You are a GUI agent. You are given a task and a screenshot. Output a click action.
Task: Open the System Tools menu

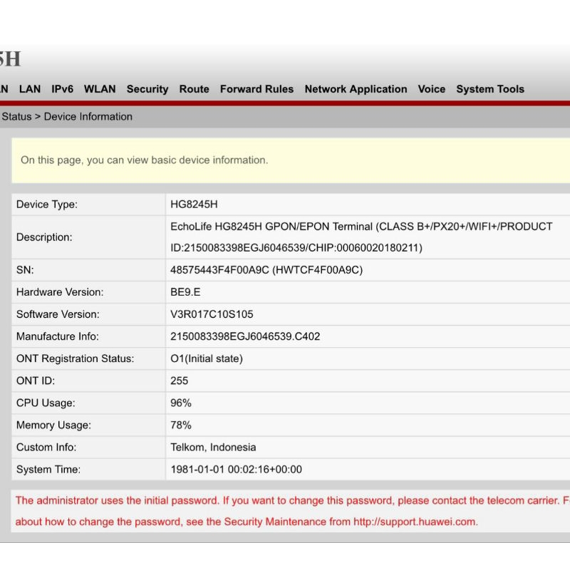tap(490, 89)
